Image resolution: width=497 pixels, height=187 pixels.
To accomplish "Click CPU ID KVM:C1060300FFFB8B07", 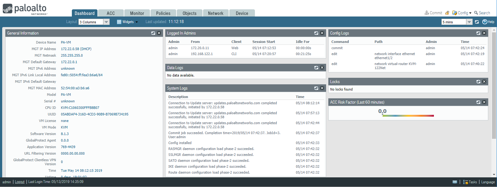I will pyautogui.click(x=80, y=108).
